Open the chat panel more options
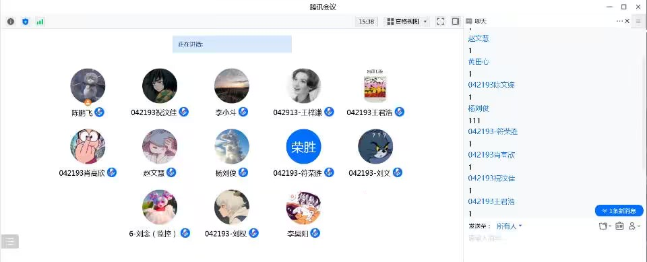The width and height of the screenshot is (647, 262). (619, 21)
